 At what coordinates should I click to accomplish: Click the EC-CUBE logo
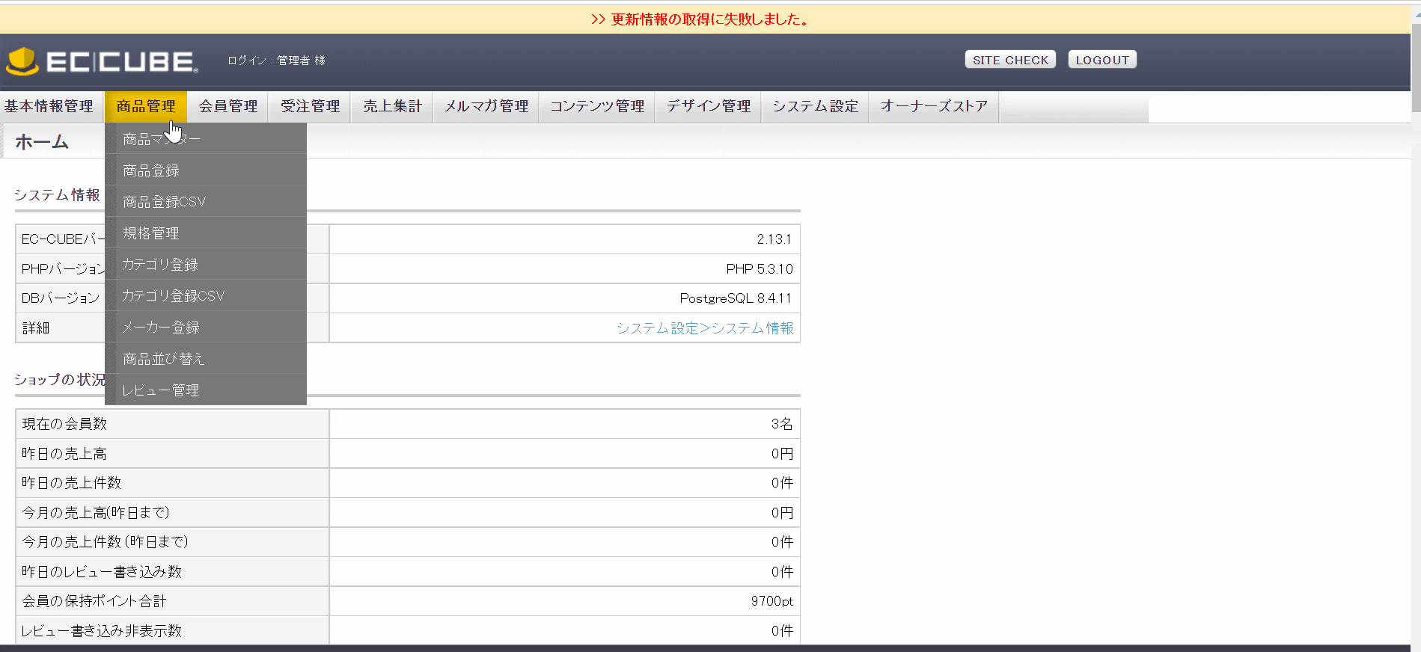tap(103, 61)
